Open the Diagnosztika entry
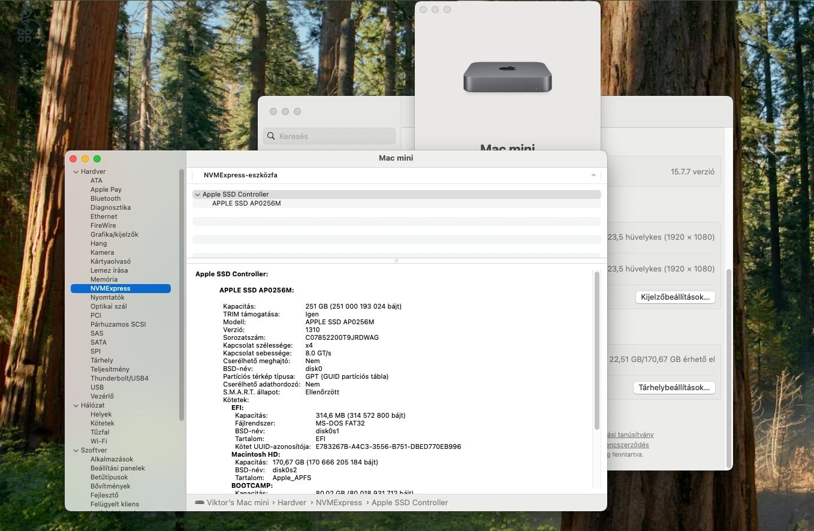The image size is (814, 531). 110,207
